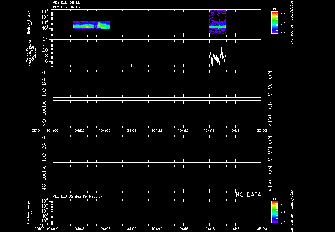Click the white anode background count rate trace
Image resolution: width=335 pixels, height=232 pixels.
click(218, 57)
